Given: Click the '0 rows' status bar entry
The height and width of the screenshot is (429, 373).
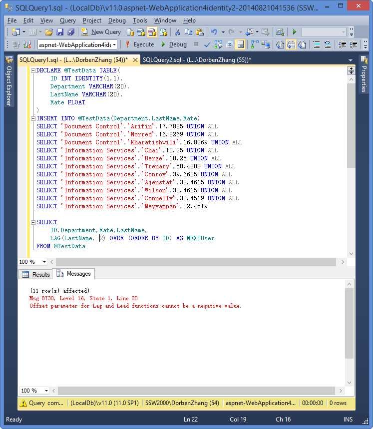Looking at the screenshot, I should coord(338,403).
